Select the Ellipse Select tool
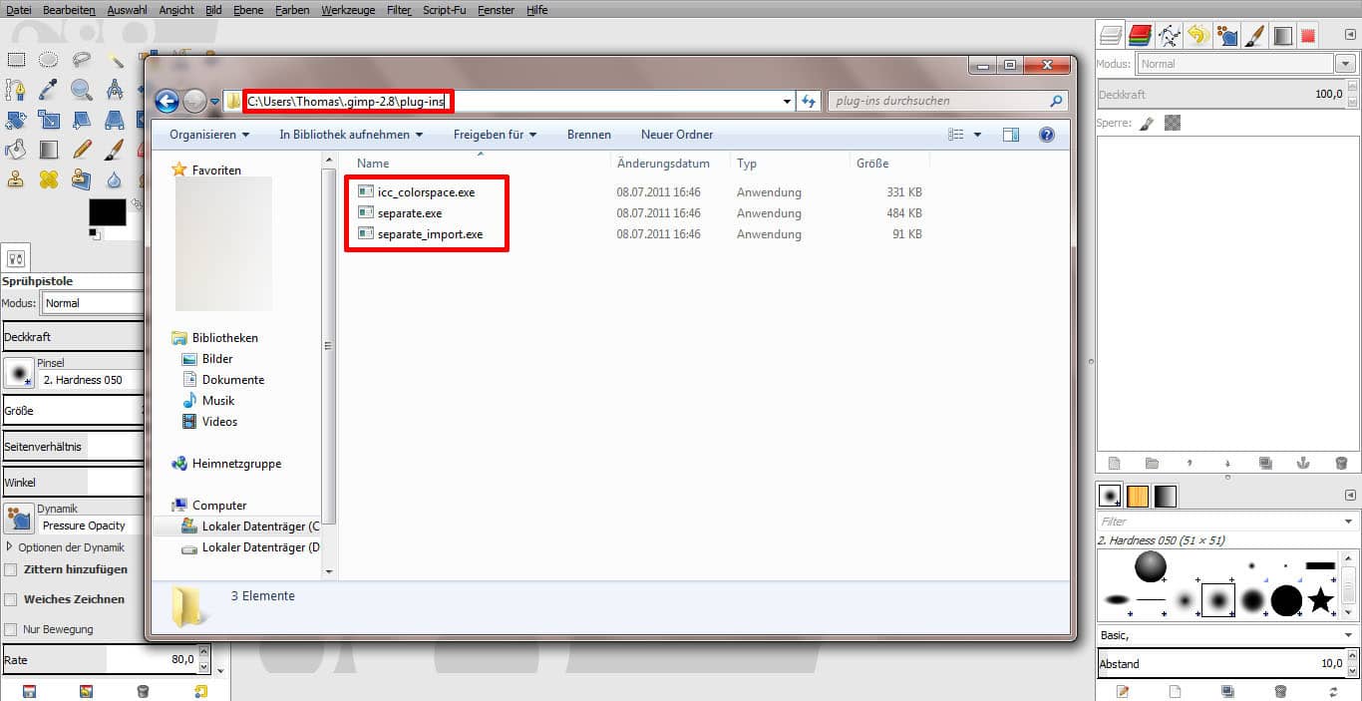The width and height of the screenshot is (1362, 701). [48, 60]
